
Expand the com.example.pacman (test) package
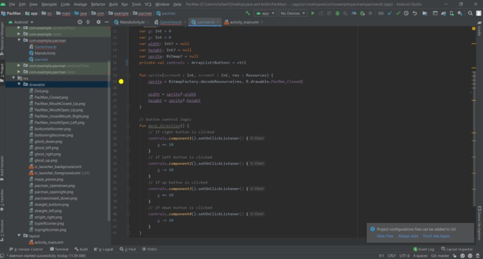pos(19,72)
